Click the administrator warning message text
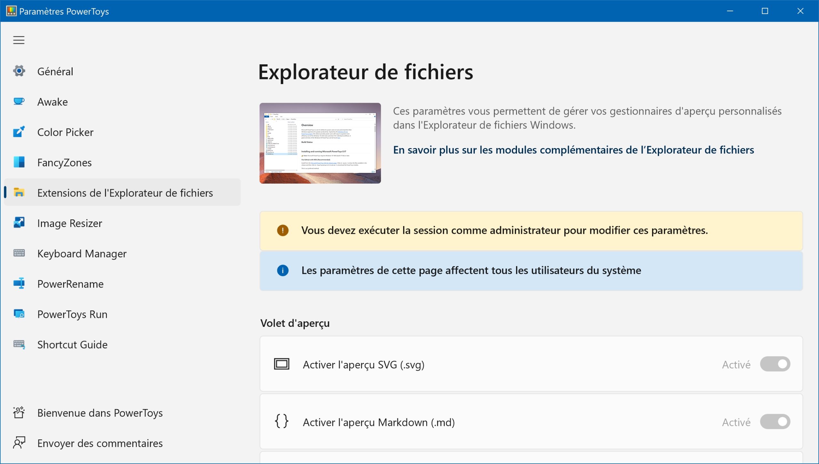This screenshot has height=464, width=819. [505, 230]
